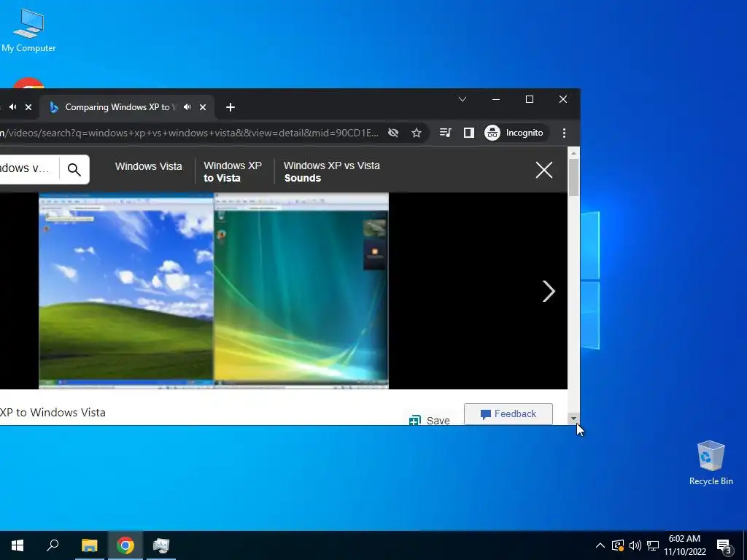The width and height of the screenshot is (747, 560).
Task: Click Chrome icon in taskbar
Action: tap(125, 545)
